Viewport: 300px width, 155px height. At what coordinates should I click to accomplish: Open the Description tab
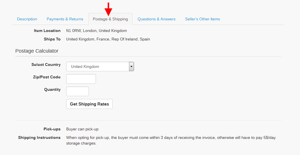[27, 19]
